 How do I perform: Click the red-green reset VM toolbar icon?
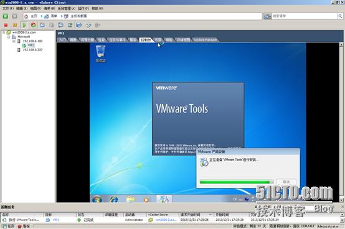tap(33, 25)
